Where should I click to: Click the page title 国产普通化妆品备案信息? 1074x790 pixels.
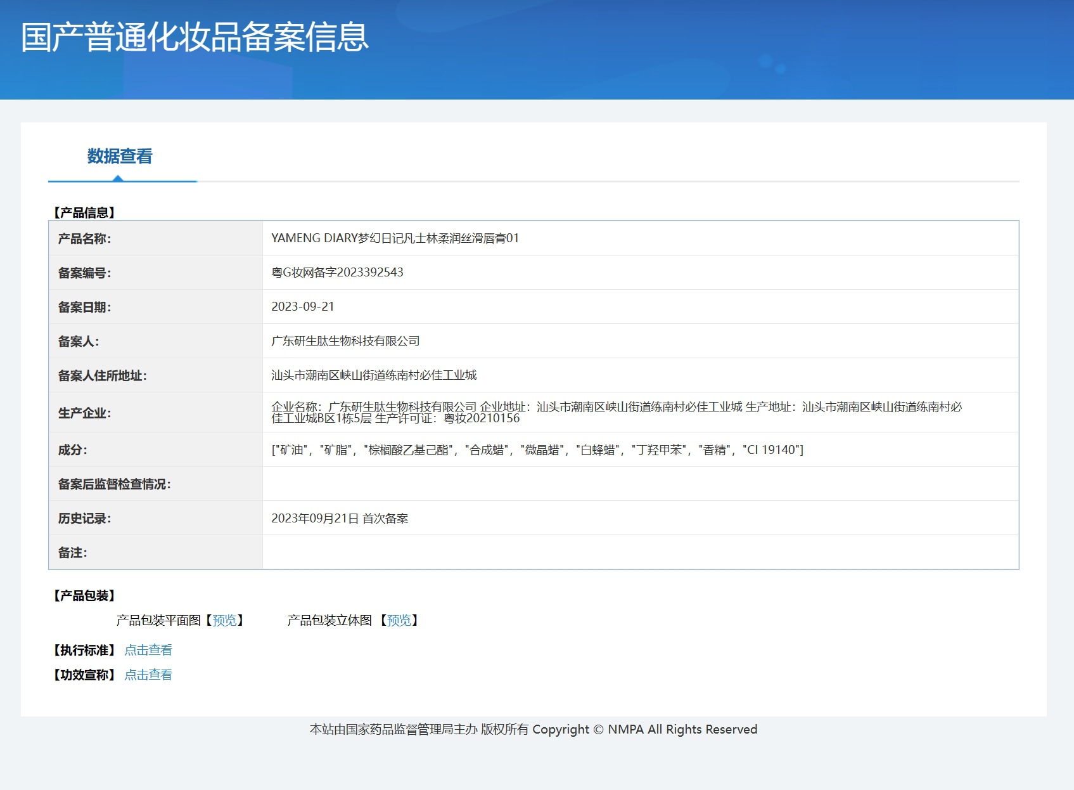coord(195,37)
